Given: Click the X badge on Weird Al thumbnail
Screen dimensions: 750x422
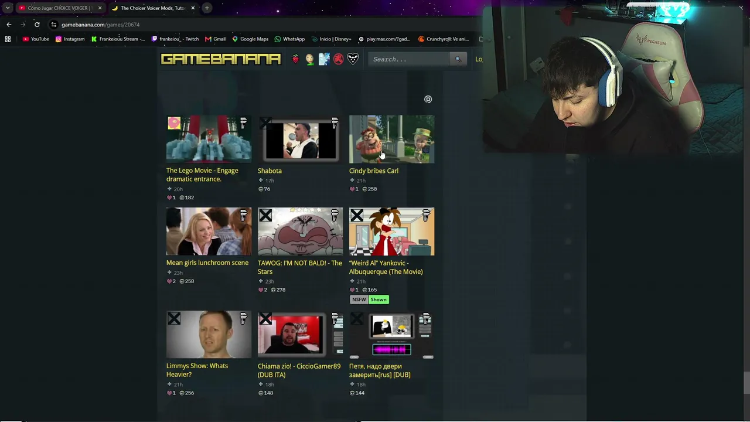Looking at the screenshot, I should coord(357,215).
